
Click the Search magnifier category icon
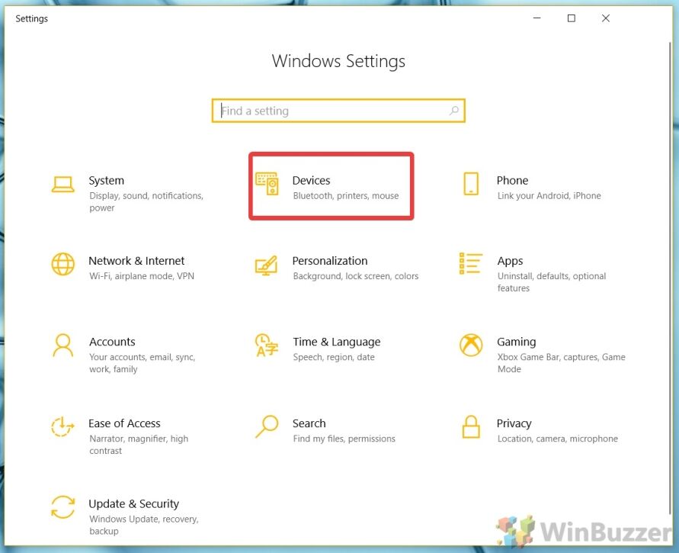click(x=266, y=426)
